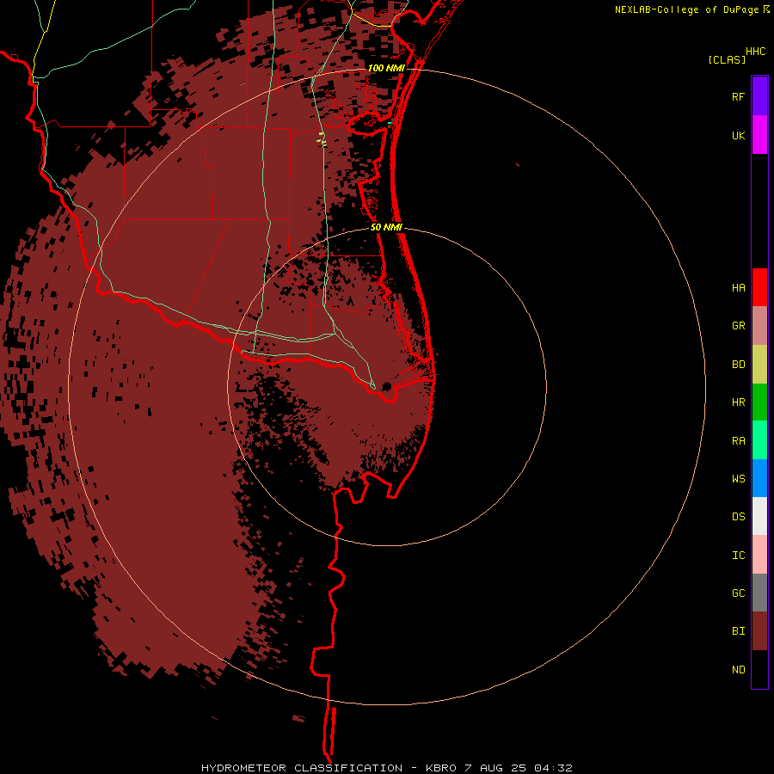Click the "BD" legend label
The width and height of the screenshot is (774, 774).
tap(739, 365)
